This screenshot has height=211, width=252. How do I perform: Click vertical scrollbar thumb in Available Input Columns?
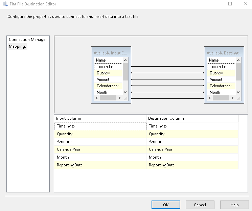[x=125, y=72]
